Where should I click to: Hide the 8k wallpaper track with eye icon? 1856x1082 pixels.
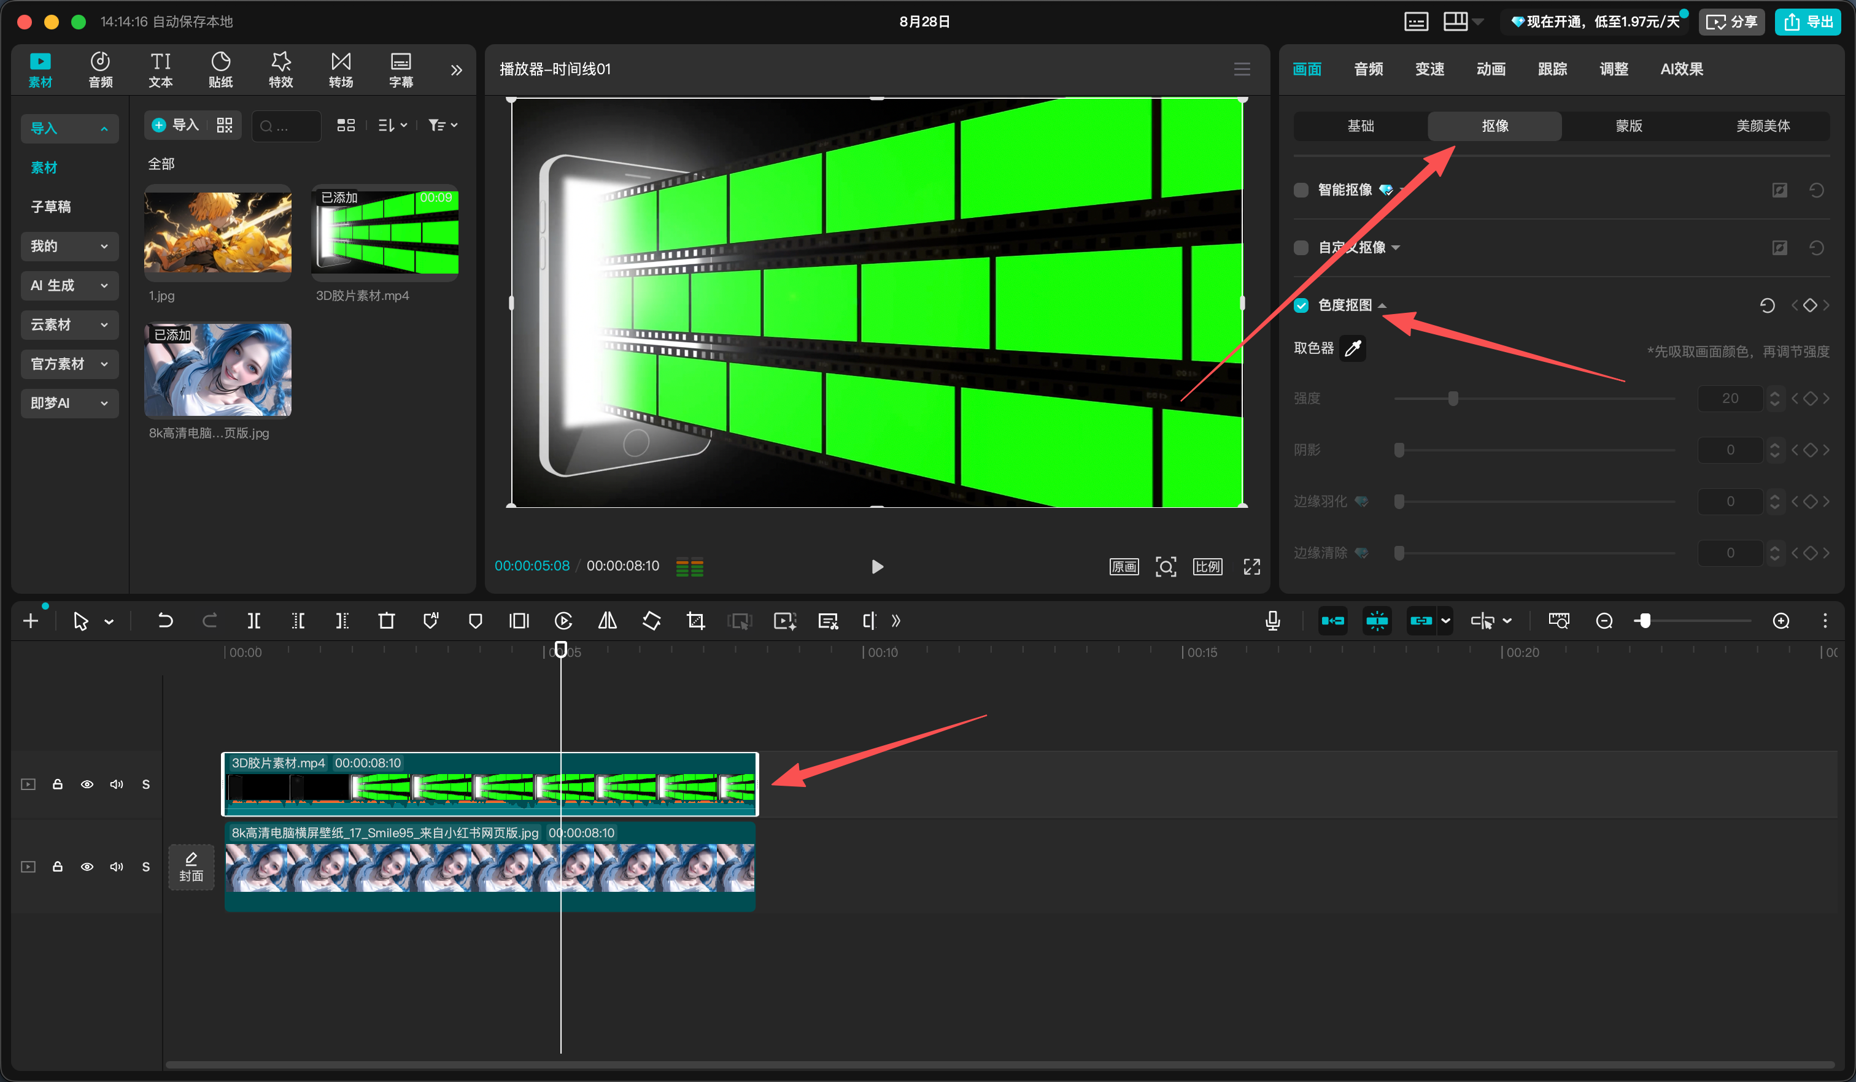coord(87,866)
